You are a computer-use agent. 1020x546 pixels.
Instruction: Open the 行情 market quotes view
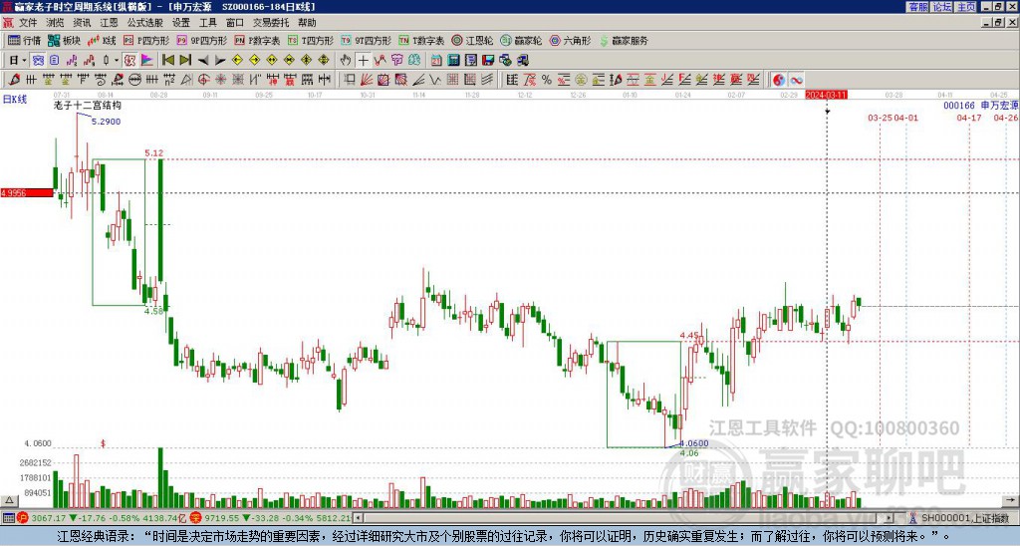click(x=24, y=40)
